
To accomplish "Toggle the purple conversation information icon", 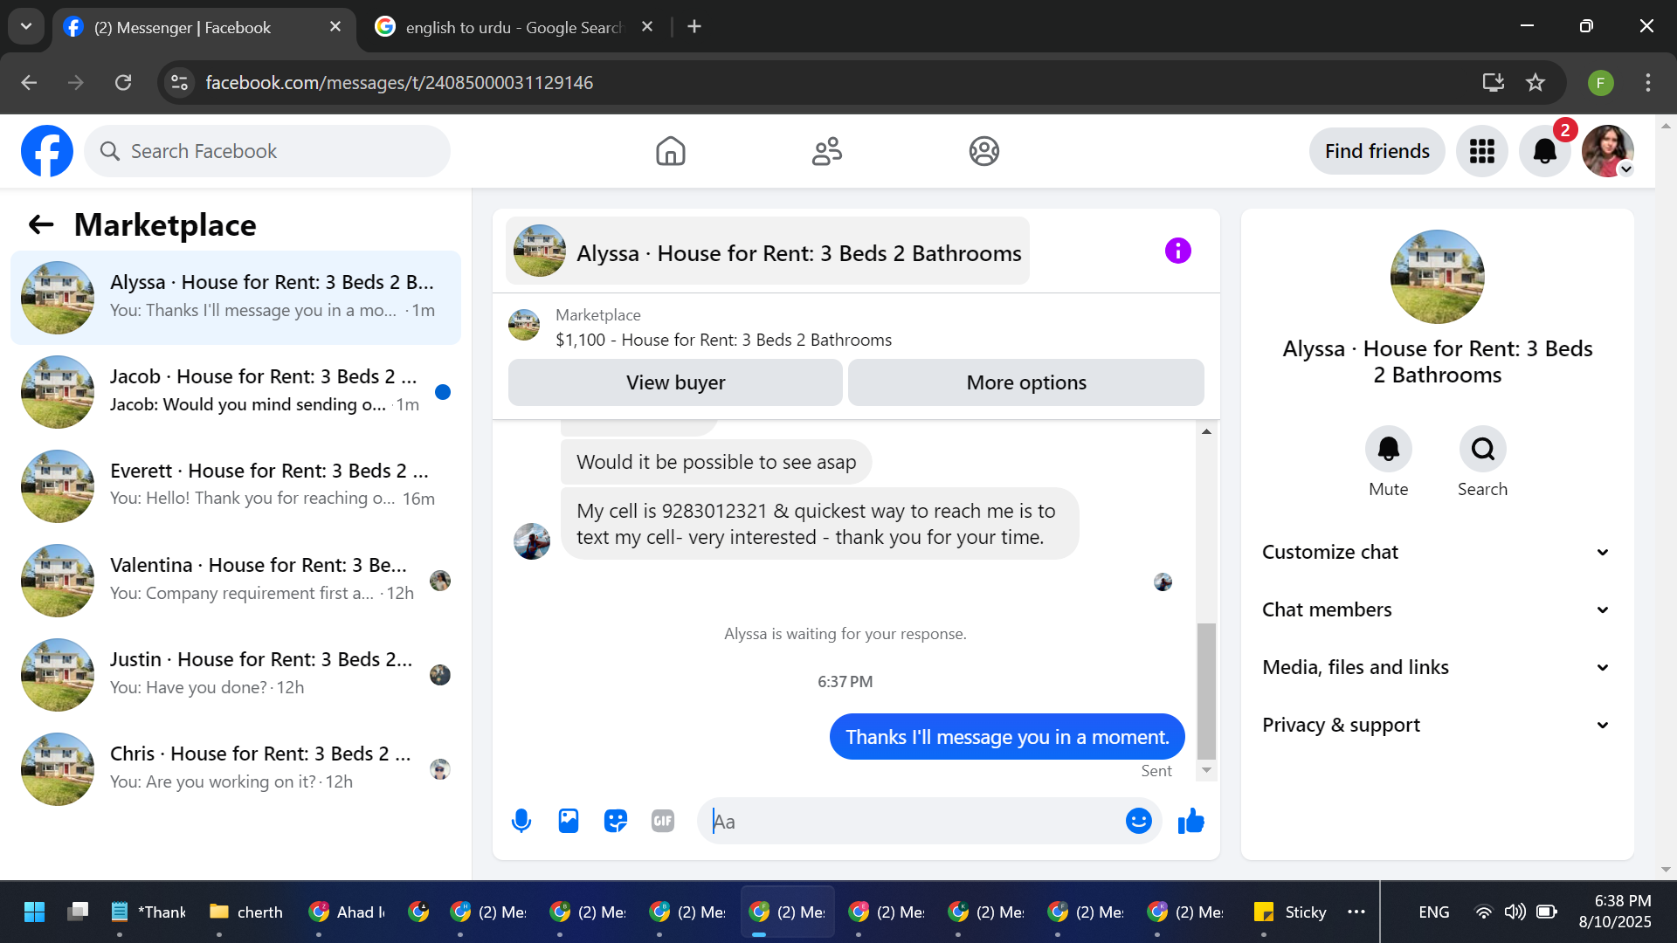I will pos(1177,251).
